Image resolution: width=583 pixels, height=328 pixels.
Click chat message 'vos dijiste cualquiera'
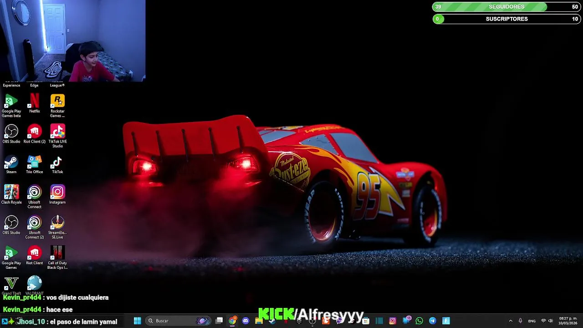coord(77,297)
